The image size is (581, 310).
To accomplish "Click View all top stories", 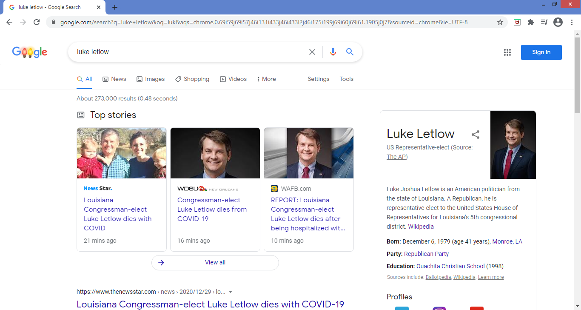I will [215, 263].
